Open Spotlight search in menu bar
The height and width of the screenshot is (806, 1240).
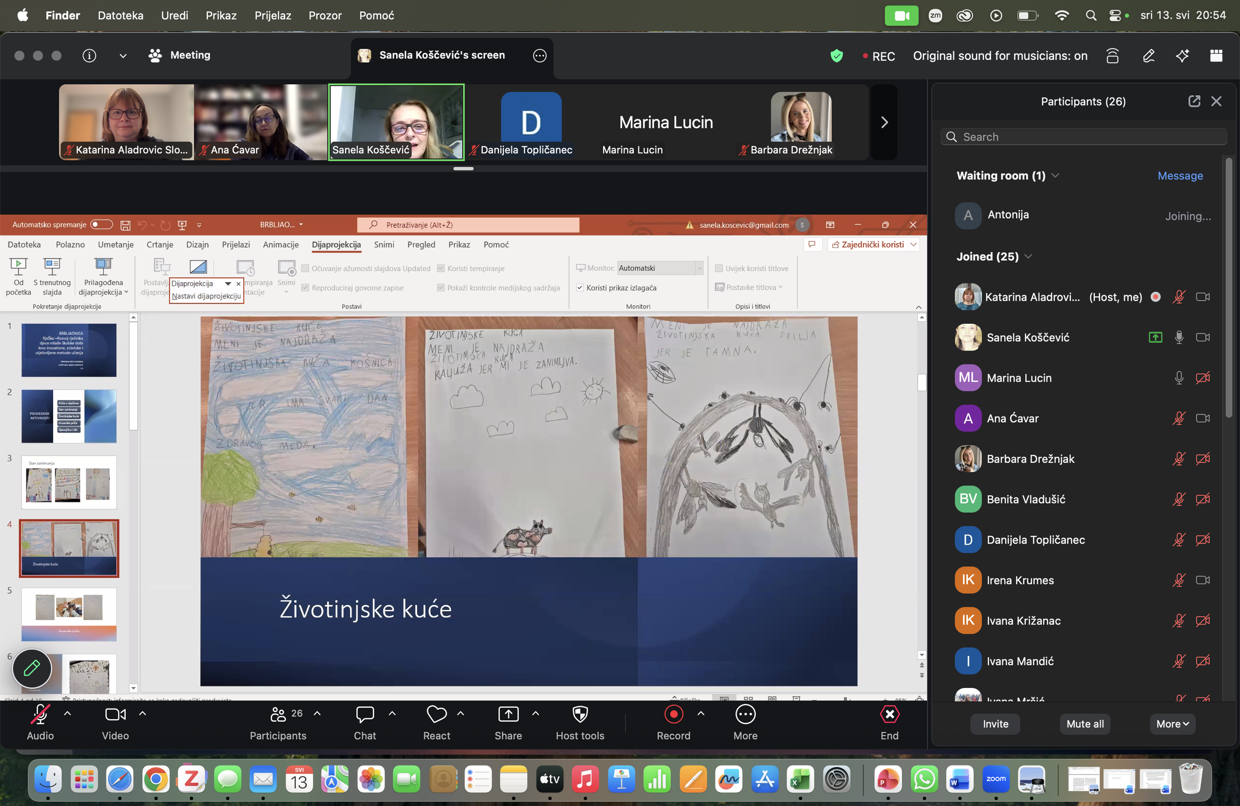(1091, 15)
